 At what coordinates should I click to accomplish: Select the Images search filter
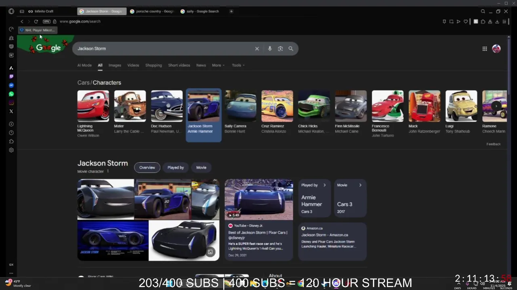[115, 65]
